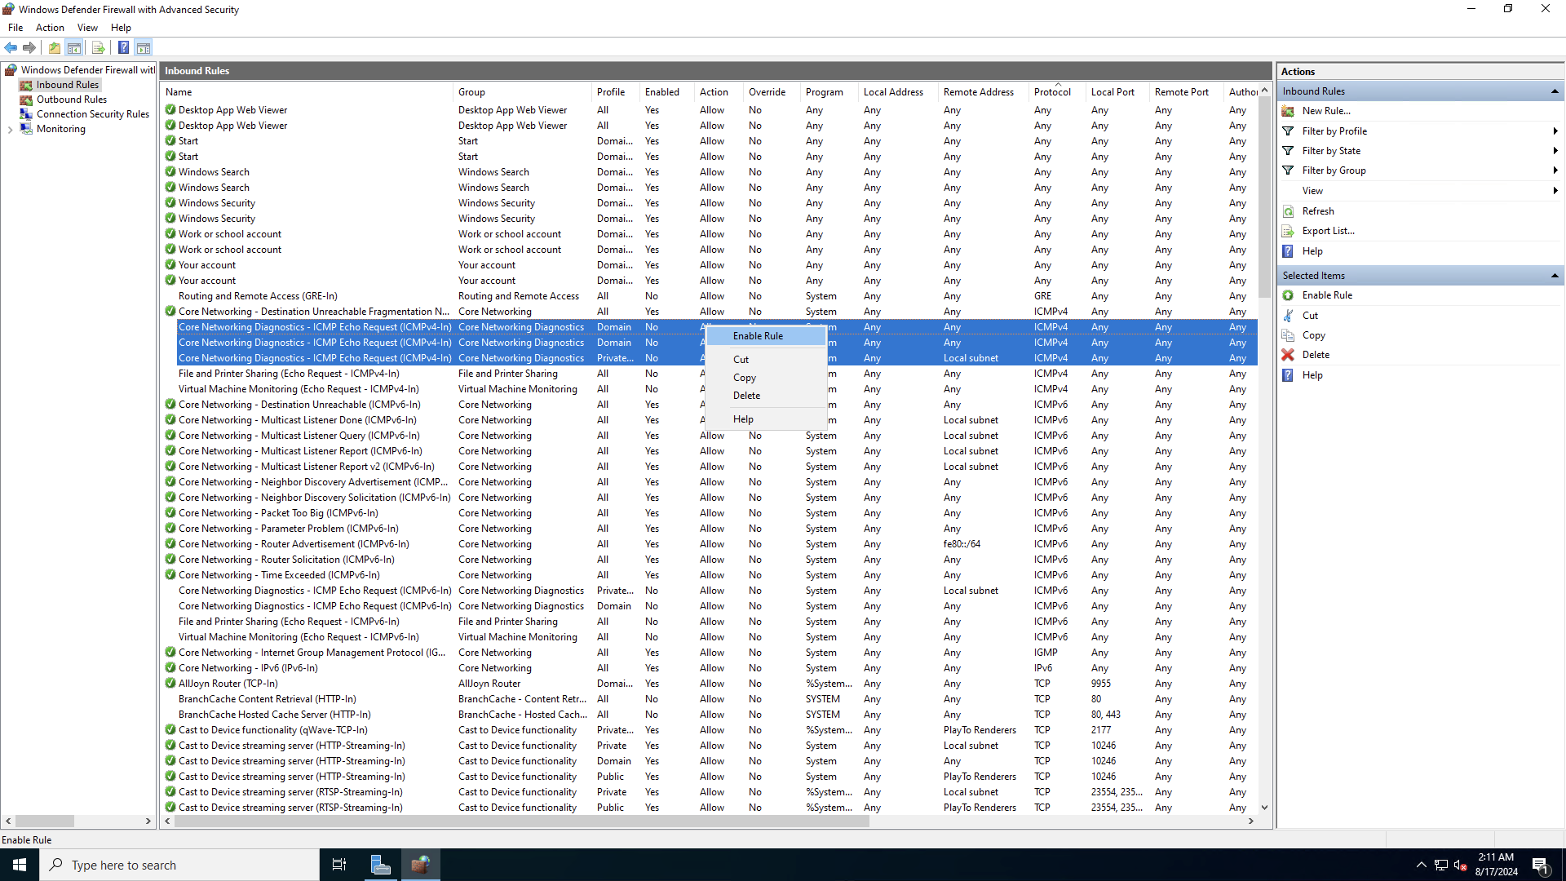1566x881 pixels.
Task: Click the blue Help toolbar icon
Action: coord(123,48)
